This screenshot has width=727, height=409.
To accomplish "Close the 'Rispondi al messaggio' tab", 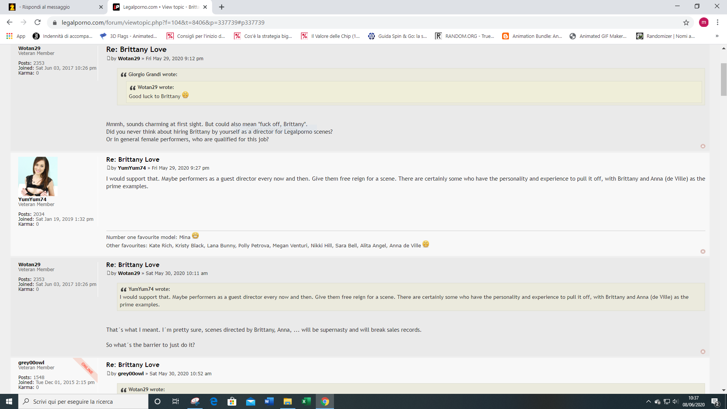I will tap(101, 7).
